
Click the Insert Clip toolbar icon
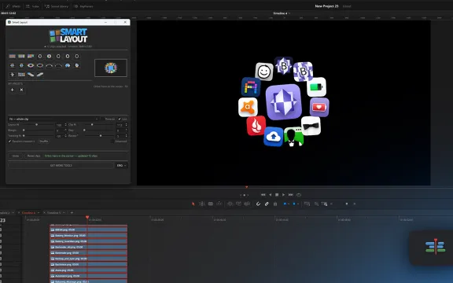pos(230,204)
